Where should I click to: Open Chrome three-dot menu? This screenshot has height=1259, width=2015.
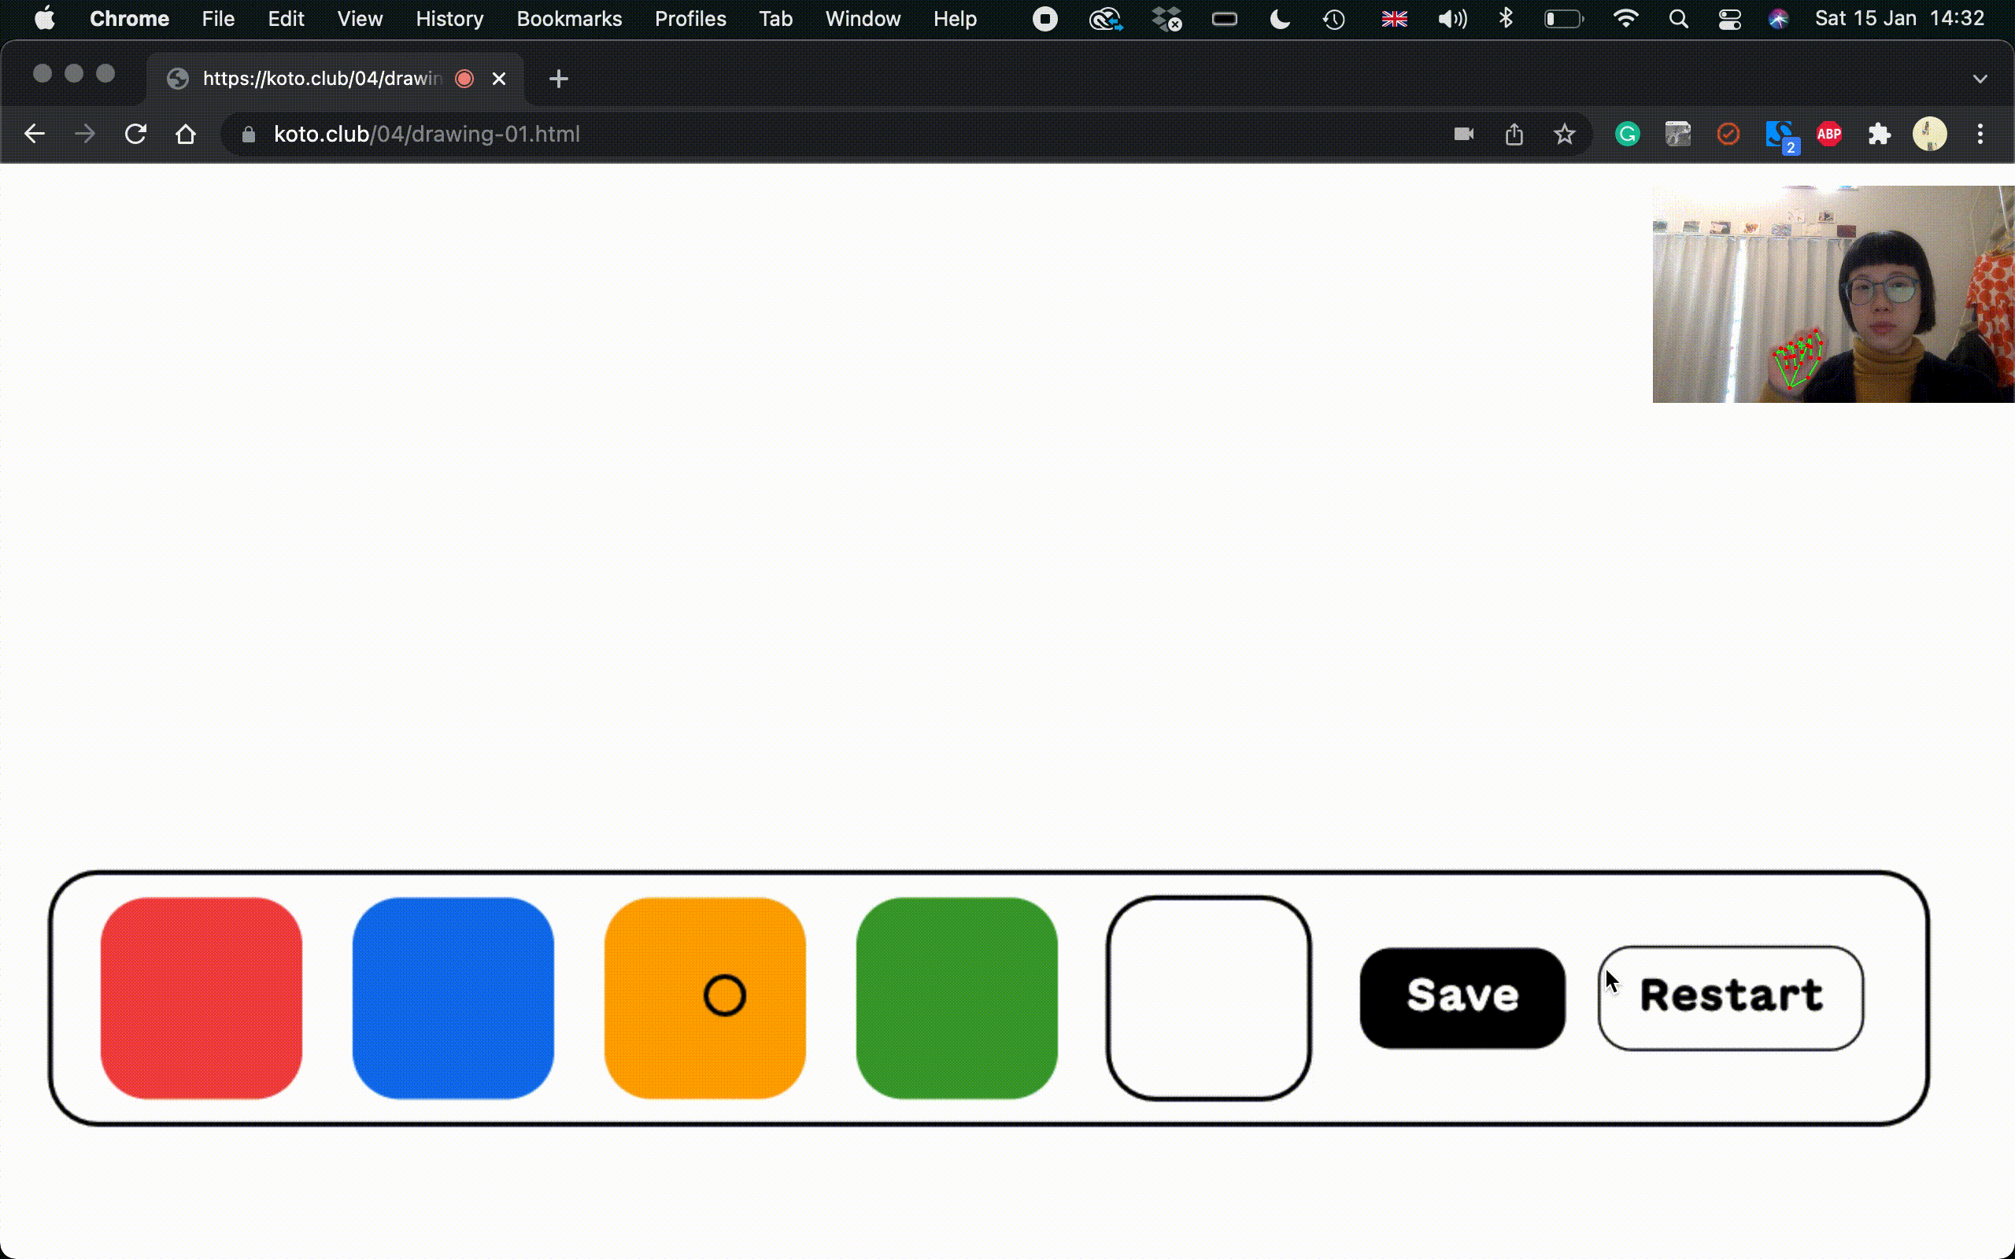coord(1980,134)
